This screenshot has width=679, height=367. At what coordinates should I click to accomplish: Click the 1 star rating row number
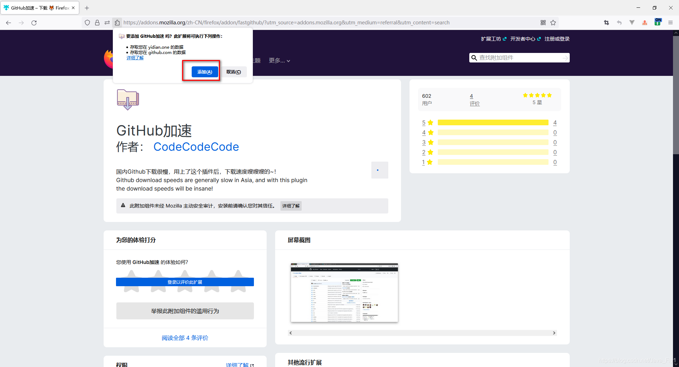pyautogui.click(x=423, y=162)
